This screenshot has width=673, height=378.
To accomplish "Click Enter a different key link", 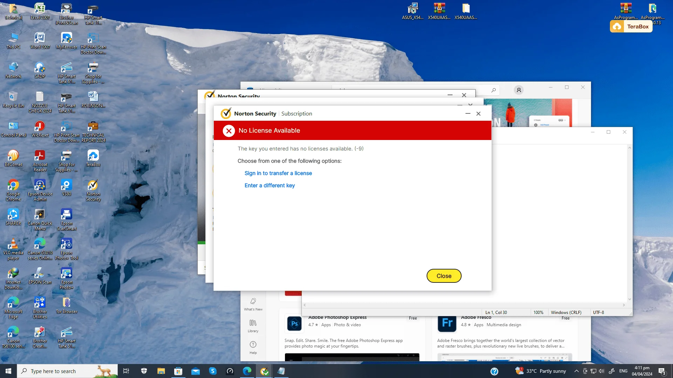I will (x=270, y=185).
